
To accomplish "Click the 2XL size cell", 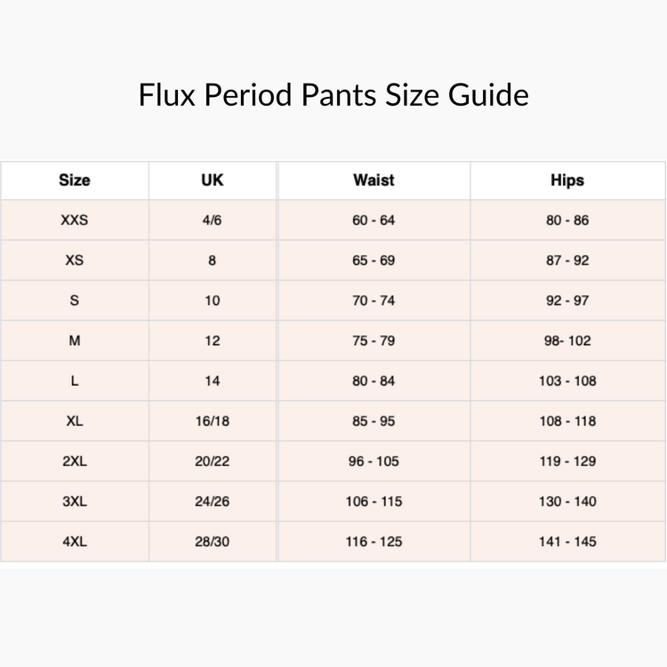I will click(75, 462).
